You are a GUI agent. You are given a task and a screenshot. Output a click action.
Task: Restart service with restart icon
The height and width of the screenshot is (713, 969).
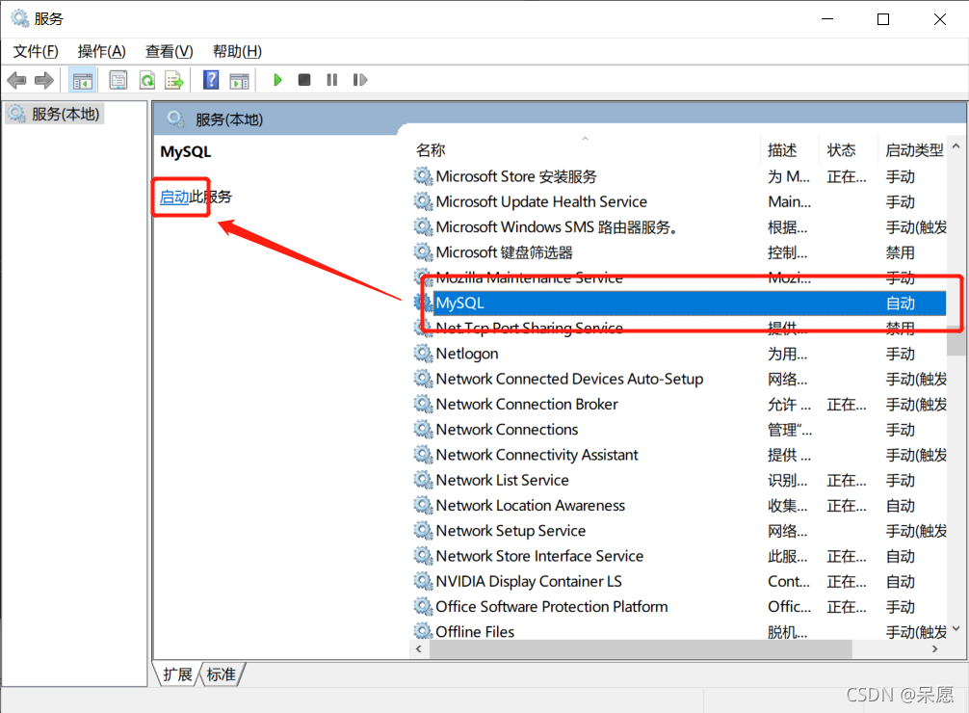(359, 80)
